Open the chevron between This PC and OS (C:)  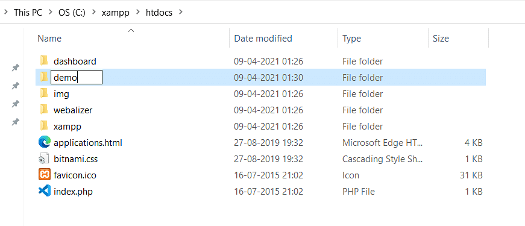[x=51, y=13]
